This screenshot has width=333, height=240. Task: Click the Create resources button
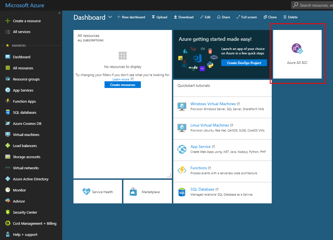click(x=123, y=85)
